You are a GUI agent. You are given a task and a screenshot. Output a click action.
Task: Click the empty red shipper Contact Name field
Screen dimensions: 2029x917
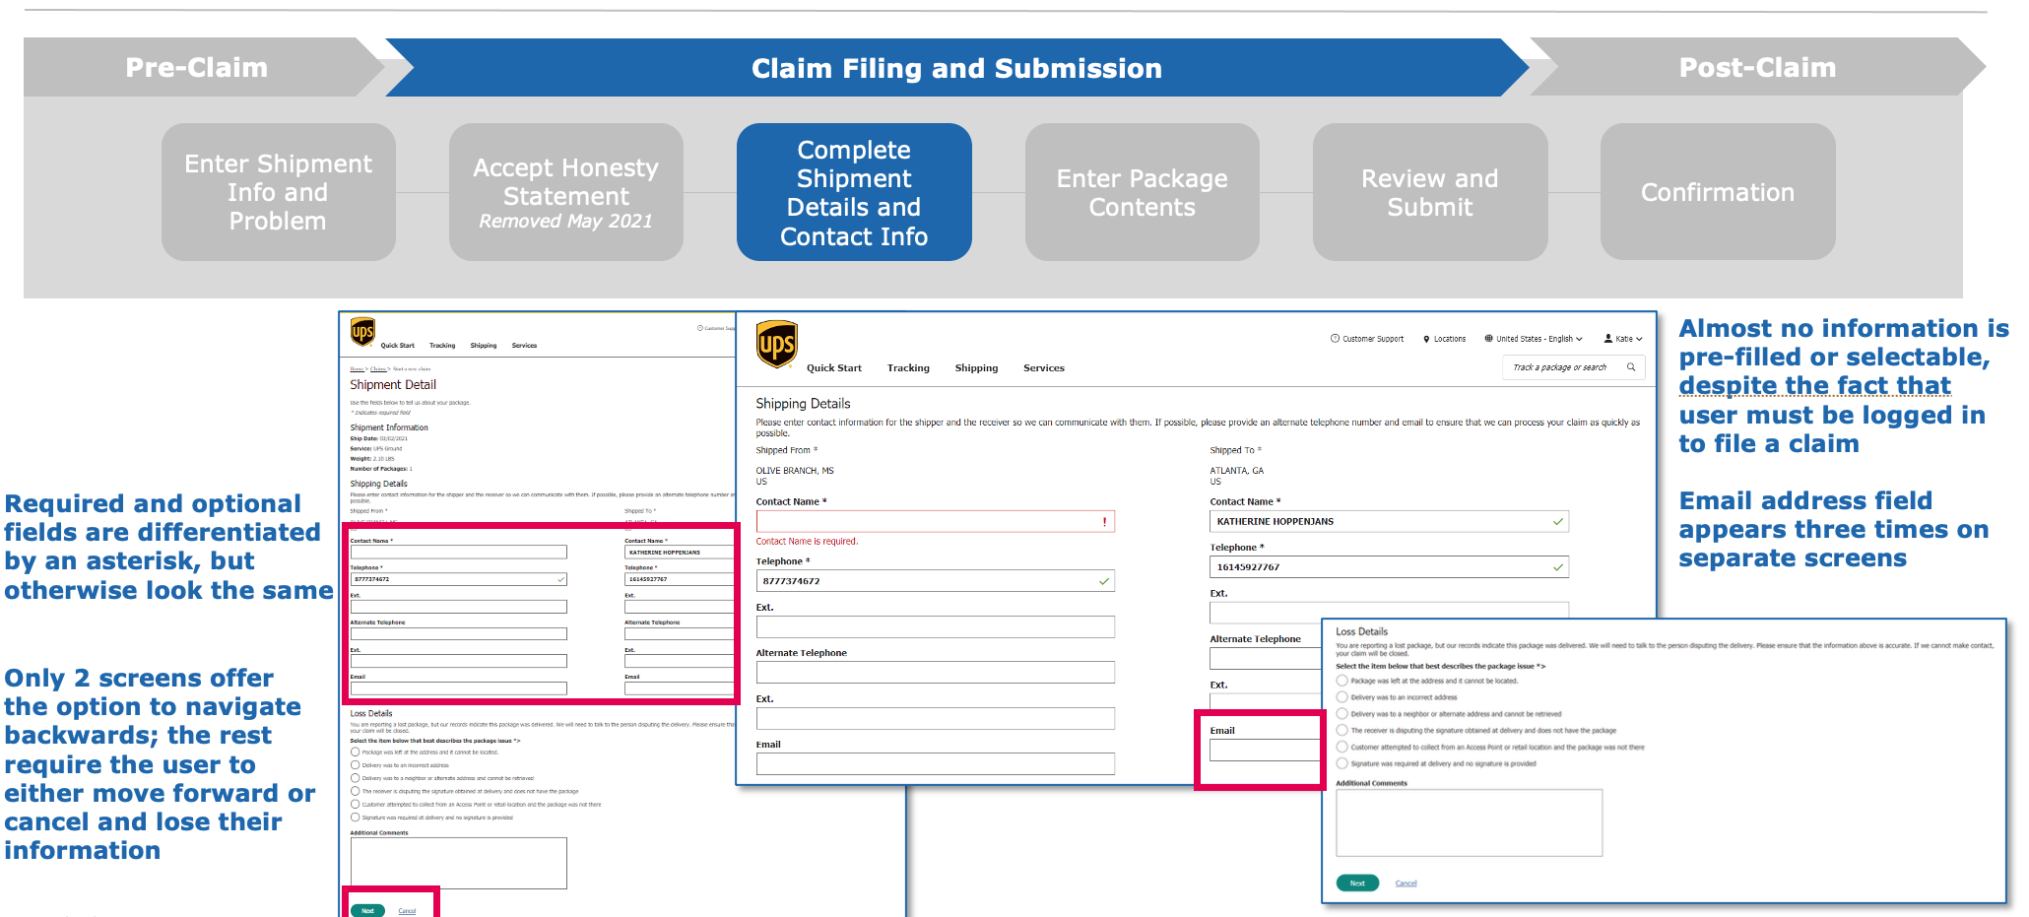click(x=936, y=522)
